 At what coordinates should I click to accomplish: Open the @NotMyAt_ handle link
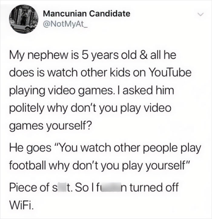65,25
